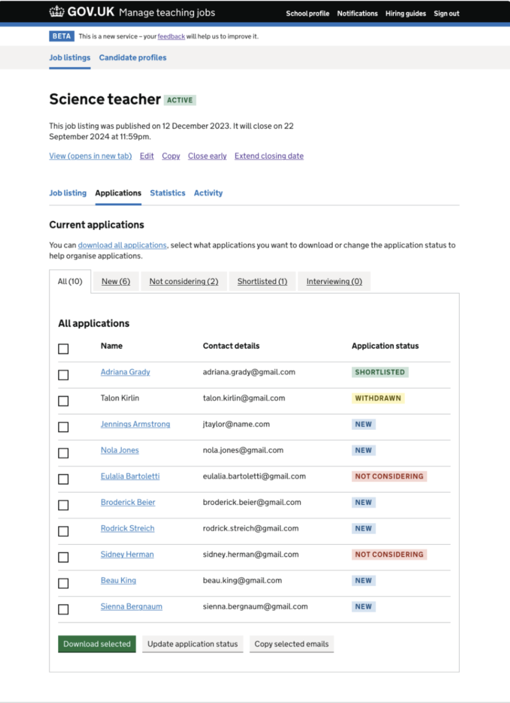This screenshot has width=510, height=703.
Task: Click the Close early link
Action: 207,156
